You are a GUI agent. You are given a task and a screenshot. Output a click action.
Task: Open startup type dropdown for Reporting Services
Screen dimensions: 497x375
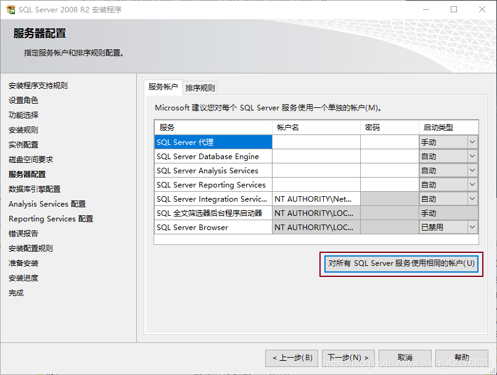(472, 184)
